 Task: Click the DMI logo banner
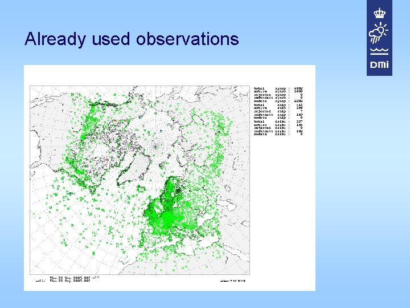pyautogui.click(x=379, y=38)
